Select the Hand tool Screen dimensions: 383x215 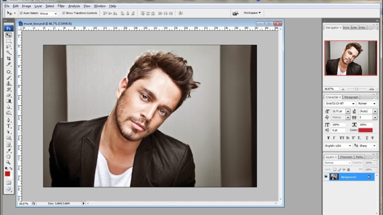[9, 157]
